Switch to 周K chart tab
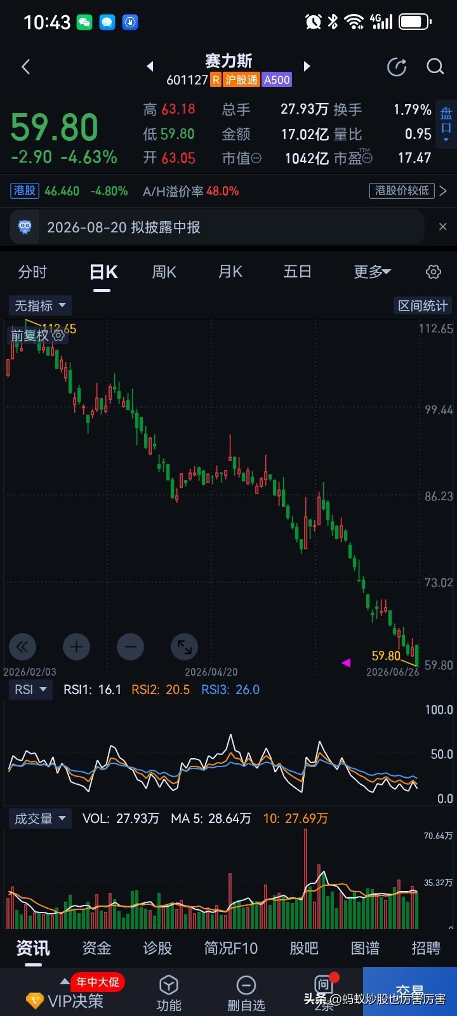Image resolution: width=457 pixels, height=1016 pixels. (164, 272)
